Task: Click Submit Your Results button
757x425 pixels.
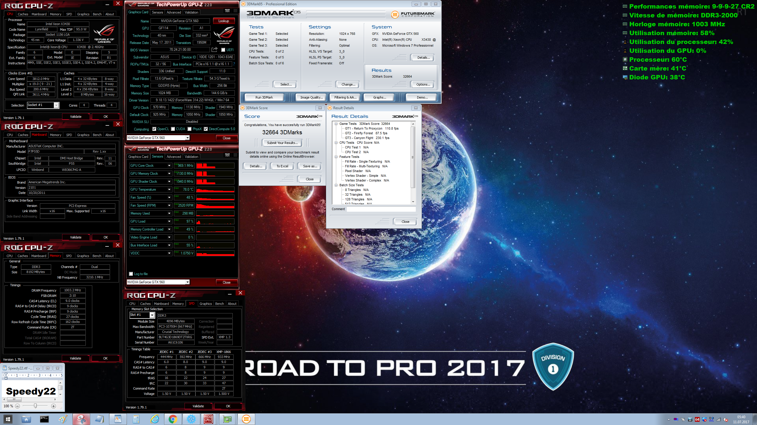Action: (x=282, y=143)
